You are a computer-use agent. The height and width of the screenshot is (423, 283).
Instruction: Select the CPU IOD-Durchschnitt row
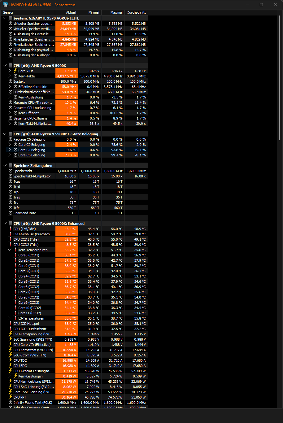point(74,329)
